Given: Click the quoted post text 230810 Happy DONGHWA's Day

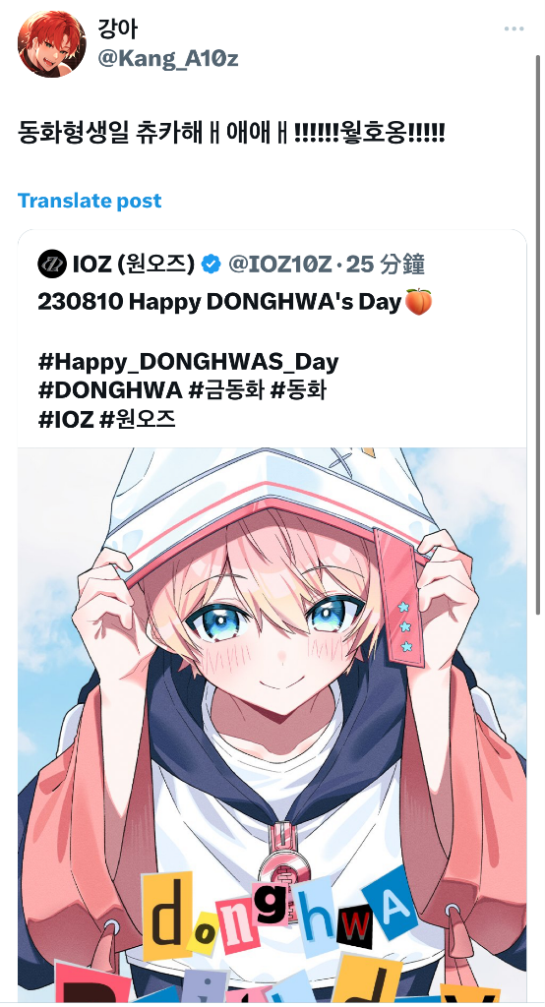Looking at the screenshot, I should (x=219, y=302).
